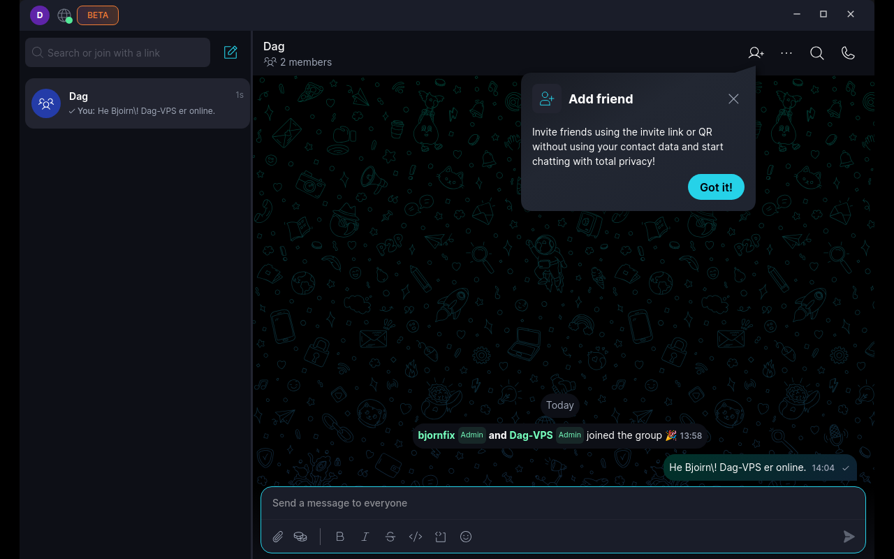Image resolution: width=894 pixels, height=559 pixels.
Task: Click the add friend icon in header
Action: [756, 53]
